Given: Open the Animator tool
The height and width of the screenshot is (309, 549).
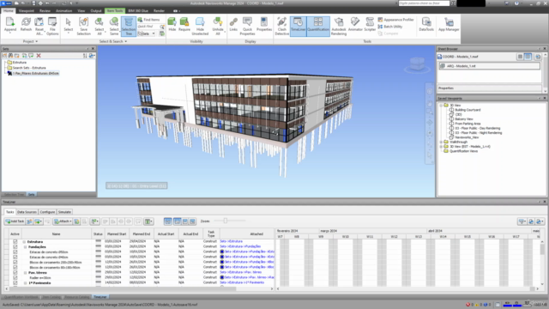Looking at the screenshot, I should point(355,25).
